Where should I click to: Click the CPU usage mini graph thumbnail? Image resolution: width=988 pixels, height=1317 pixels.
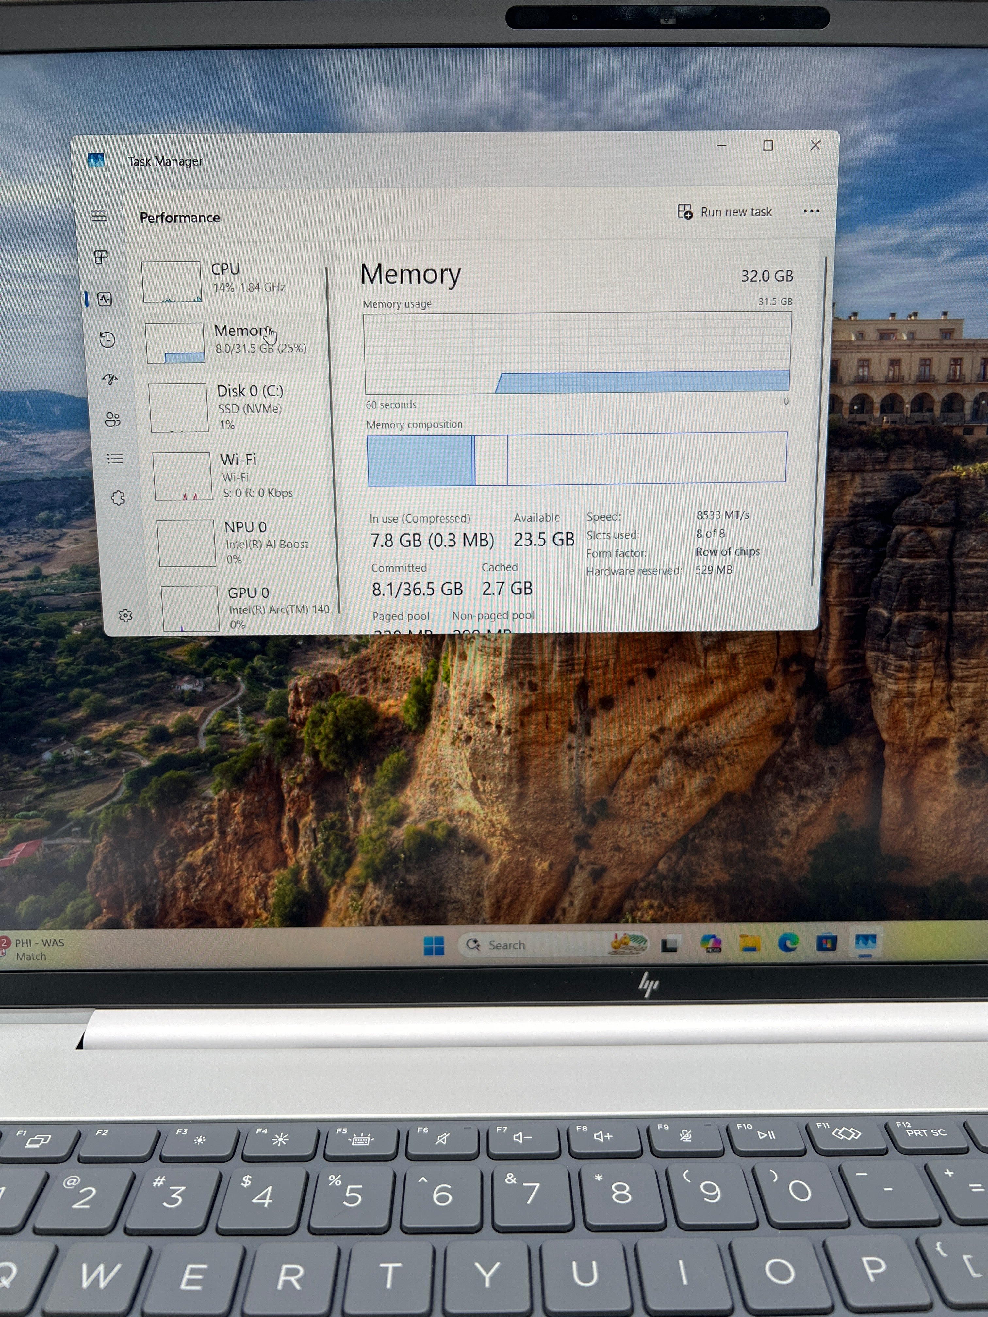pyautogui.click(x=172, y=282)
